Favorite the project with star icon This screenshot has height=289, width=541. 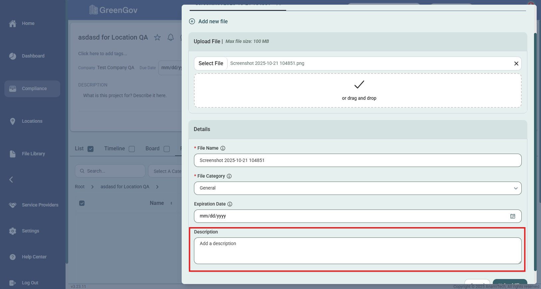[157, 38]
